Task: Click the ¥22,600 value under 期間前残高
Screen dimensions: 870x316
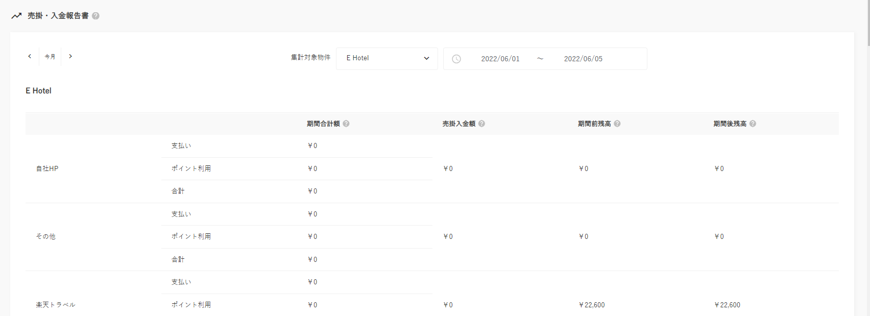Action: pyautogui.click(x=592, y=305)
